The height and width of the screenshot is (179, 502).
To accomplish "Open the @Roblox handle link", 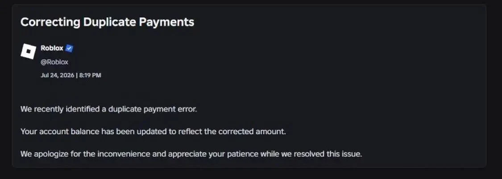I will click(x=54, y=62).
